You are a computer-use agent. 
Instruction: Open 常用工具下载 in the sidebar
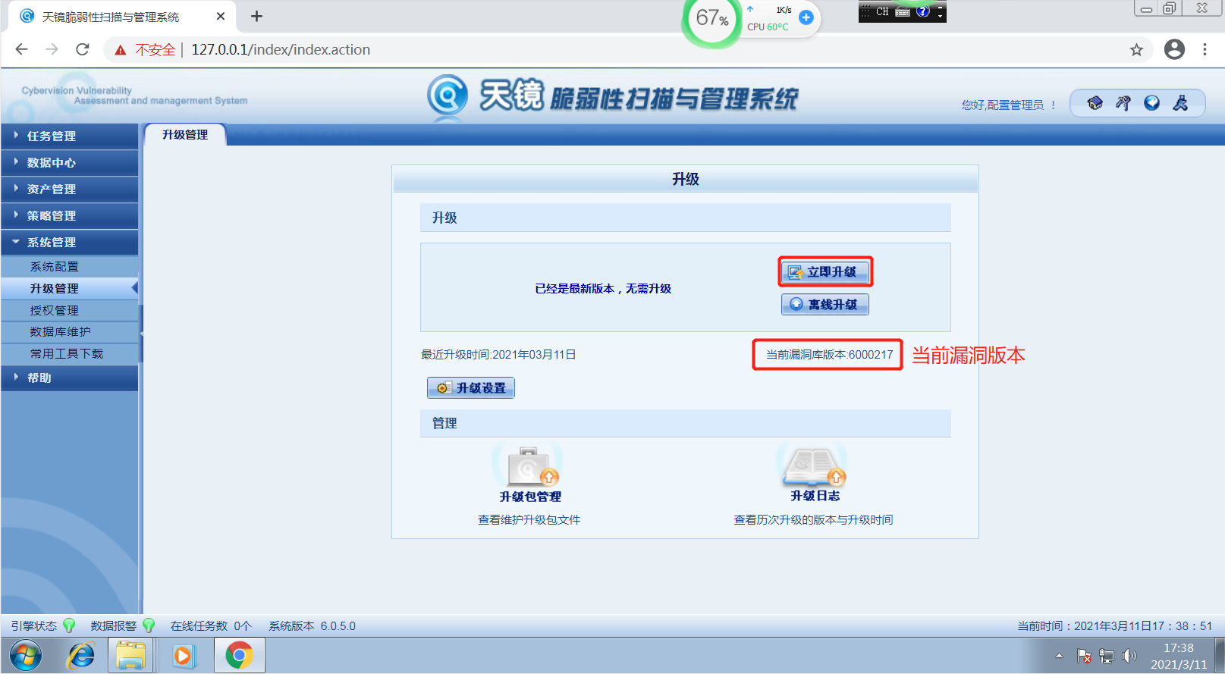70,354
